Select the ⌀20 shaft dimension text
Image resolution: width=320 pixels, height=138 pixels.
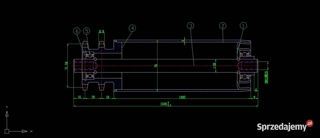tap(215, 66)
